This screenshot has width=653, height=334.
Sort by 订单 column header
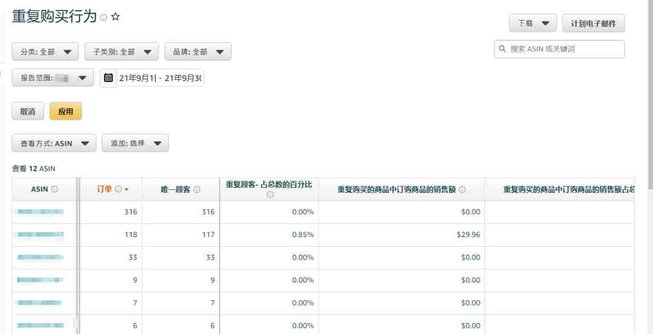pyautogui.click(x=104, y=189)
